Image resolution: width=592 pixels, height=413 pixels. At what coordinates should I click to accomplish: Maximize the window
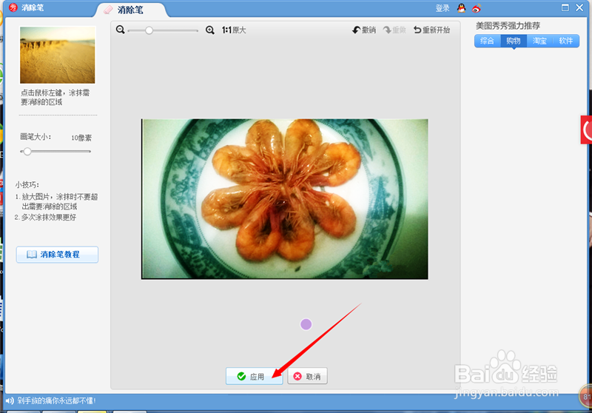coord(565,7)
